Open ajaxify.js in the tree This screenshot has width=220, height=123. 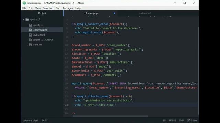pos(38,25)
